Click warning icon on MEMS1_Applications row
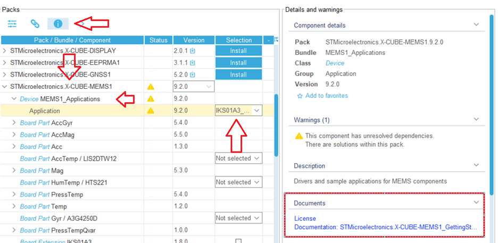498x243 pixels. tap(151, 99)
